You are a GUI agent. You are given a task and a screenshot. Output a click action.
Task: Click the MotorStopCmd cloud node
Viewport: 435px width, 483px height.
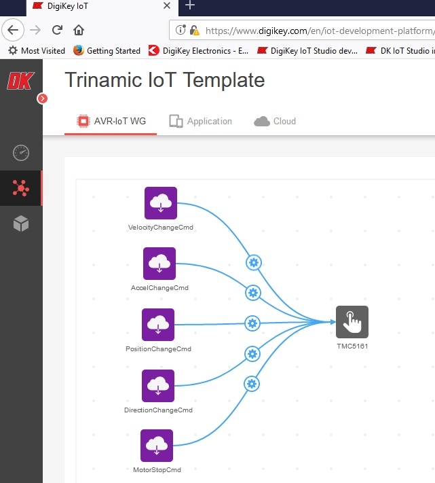[x=157, y=446]
